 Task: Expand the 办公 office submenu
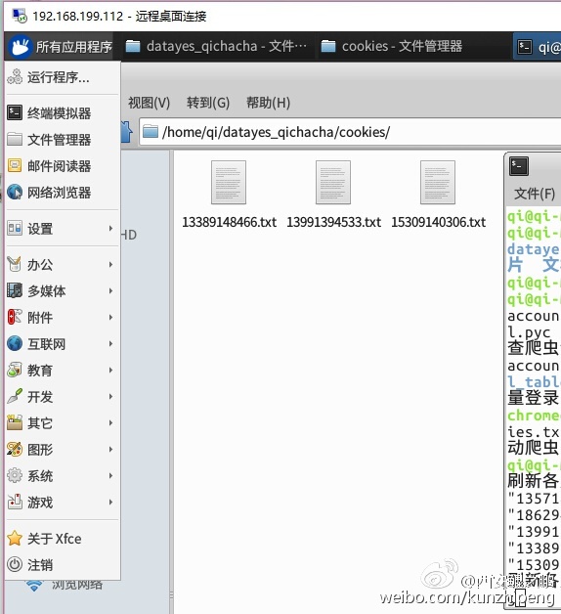[x=63, y=265]
